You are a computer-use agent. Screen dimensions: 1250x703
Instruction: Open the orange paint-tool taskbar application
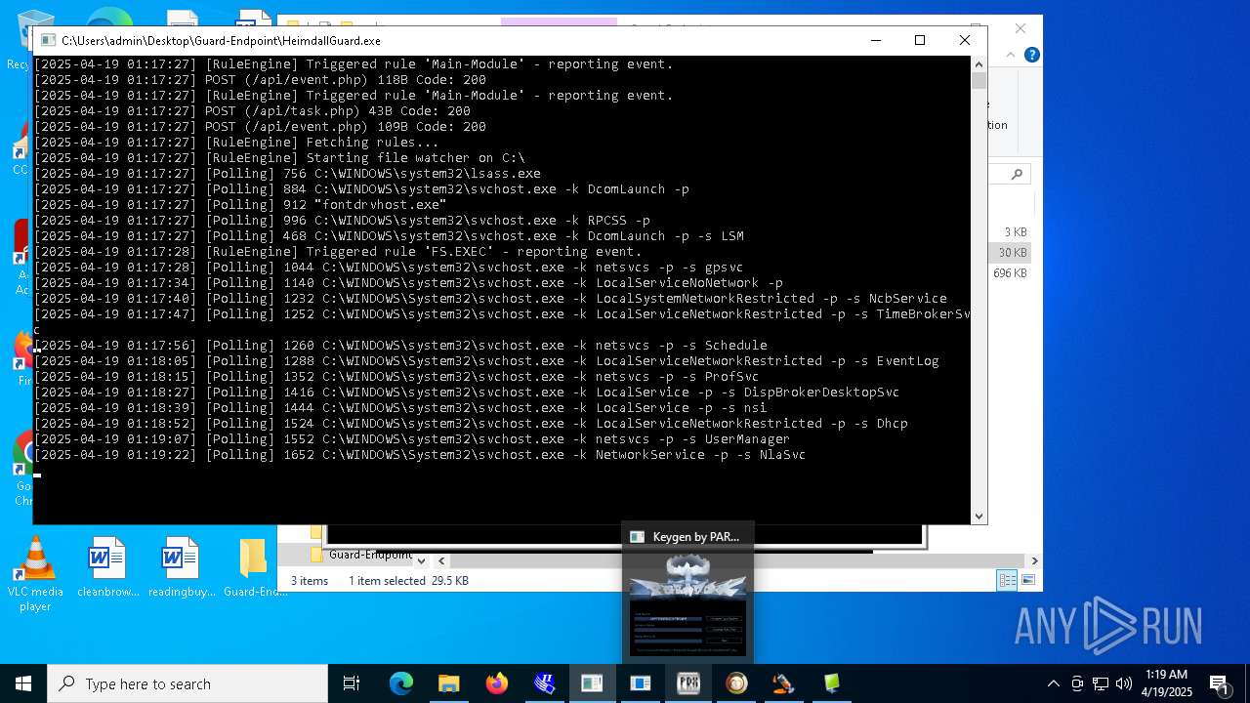coord(783,683)
